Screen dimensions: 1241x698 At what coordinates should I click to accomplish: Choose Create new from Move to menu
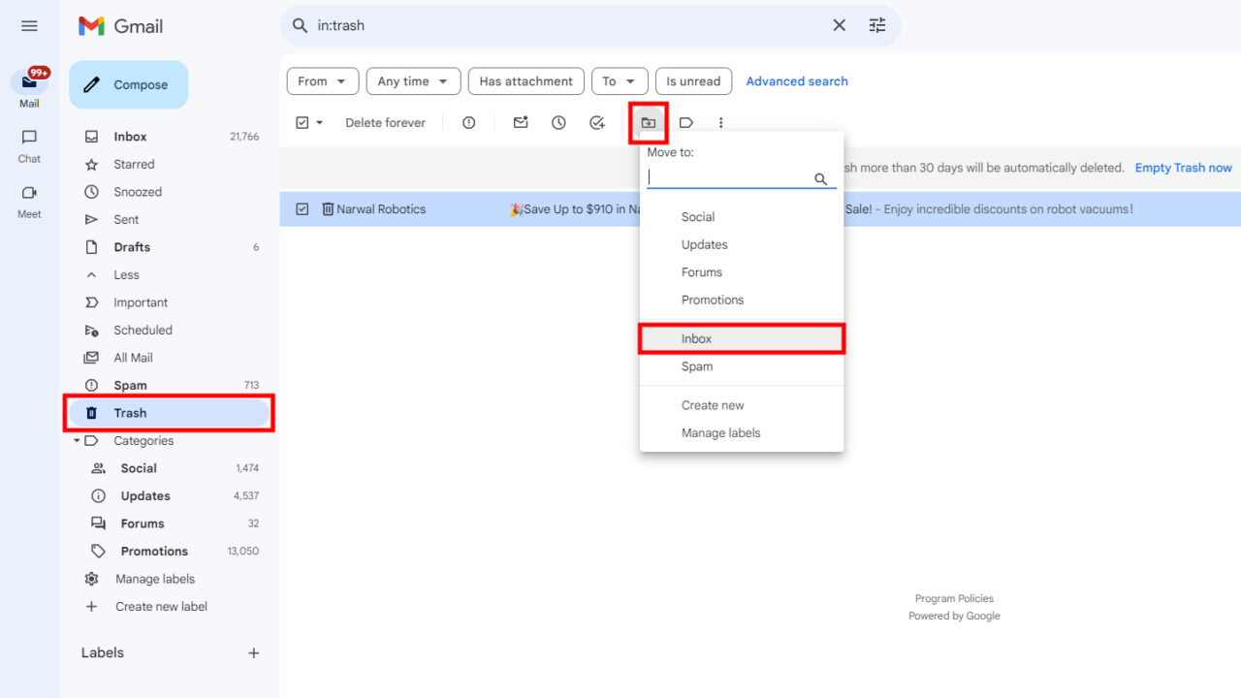coord(713,404)
